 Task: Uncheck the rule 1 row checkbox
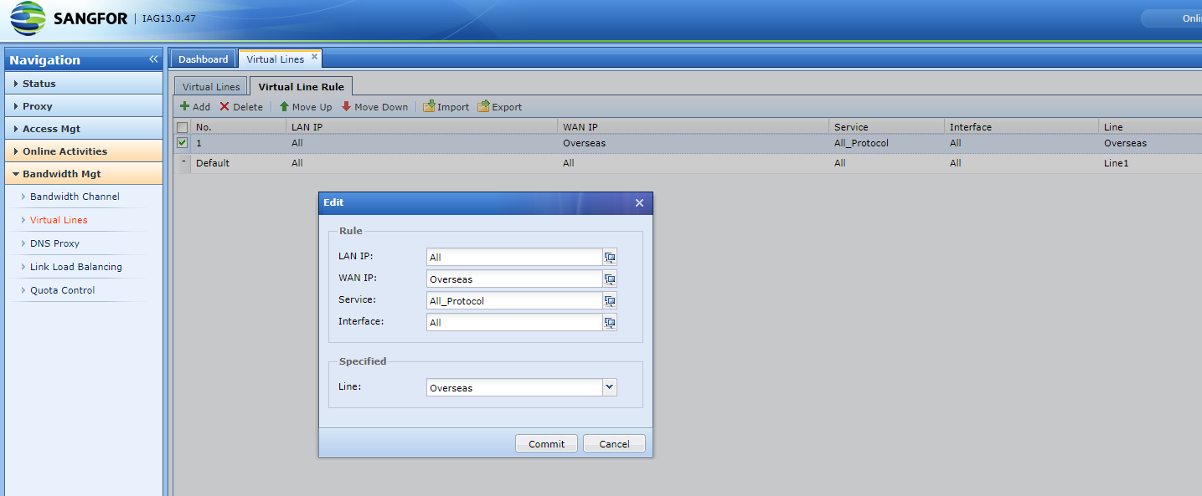click(182, 143)
